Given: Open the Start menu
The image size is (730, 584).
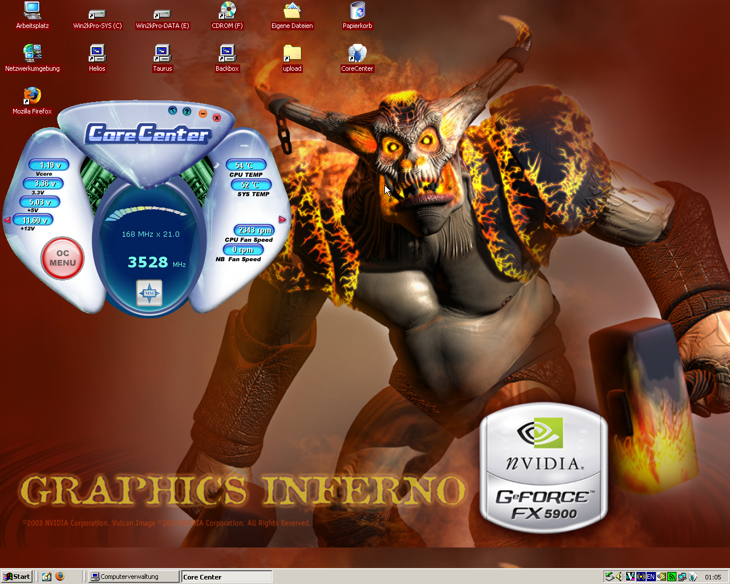Looking at the screenshot, I should click(x=17, y=577).
